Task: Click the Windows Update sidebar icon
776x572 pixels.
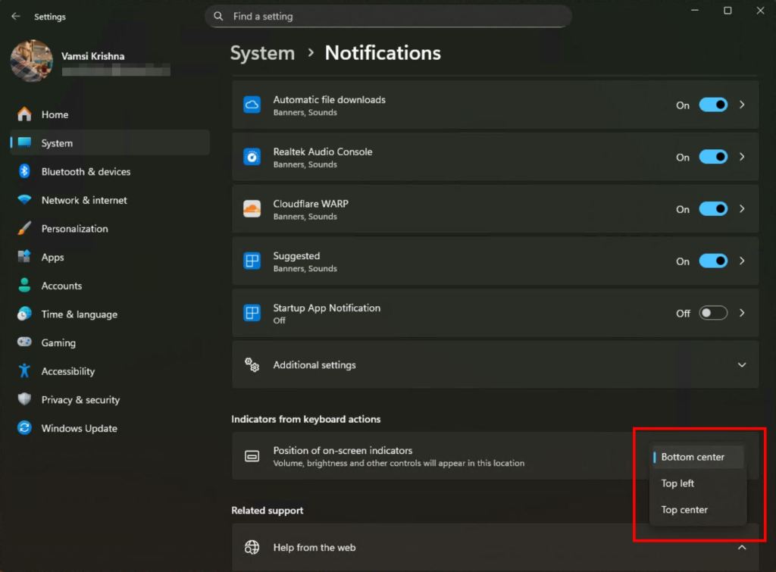Action: point(24,427)
